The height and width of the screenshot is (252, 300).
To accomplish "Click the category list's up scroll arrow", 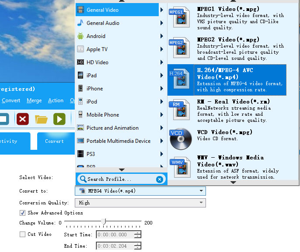I will (122, 1).
